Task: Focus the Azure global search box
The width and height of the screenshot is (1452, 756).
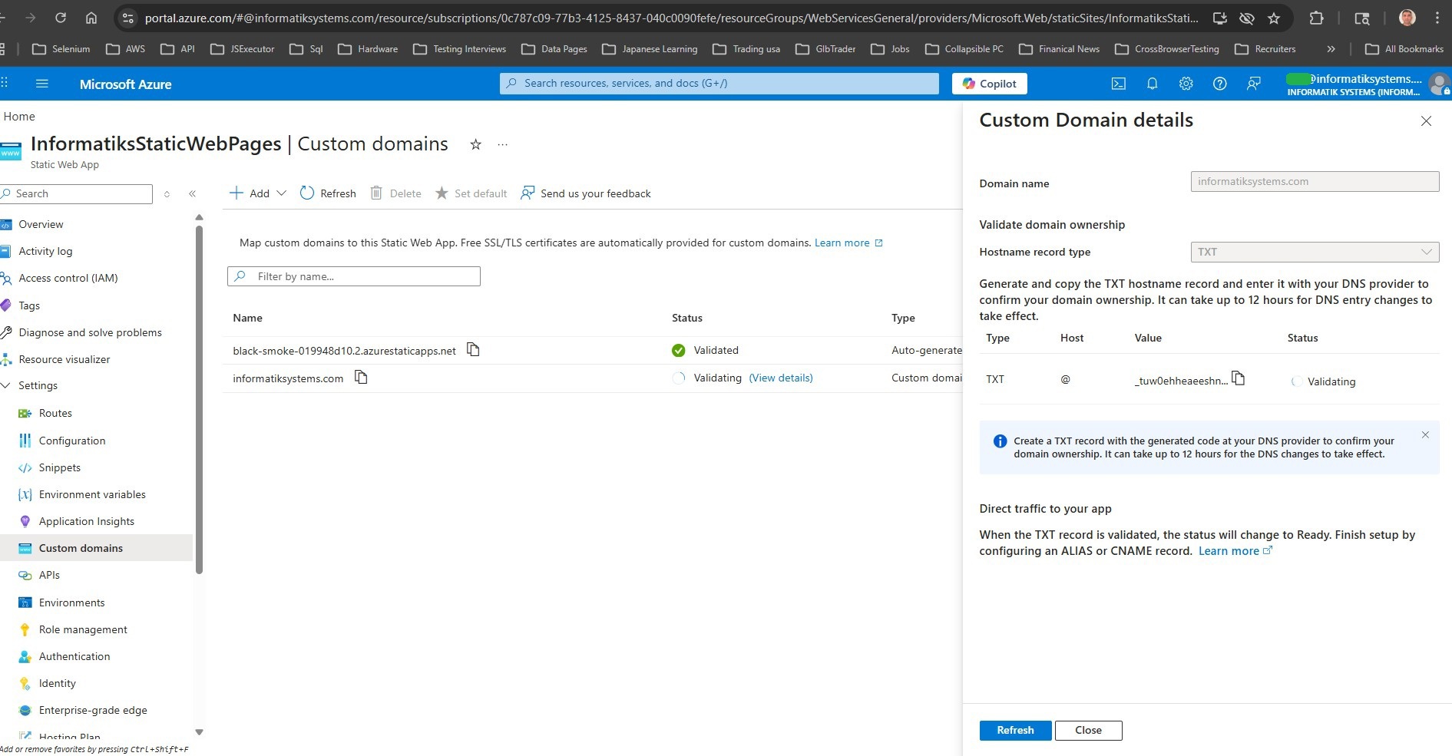Action: pos(719,84)
